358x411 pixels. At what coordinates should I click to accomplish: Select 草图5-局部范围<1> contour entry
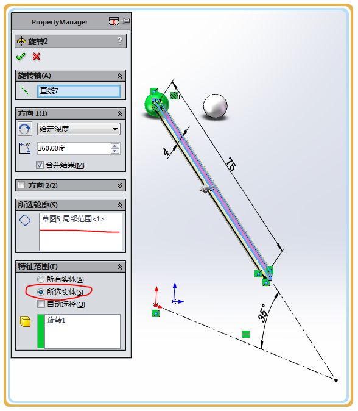(73, 219)
